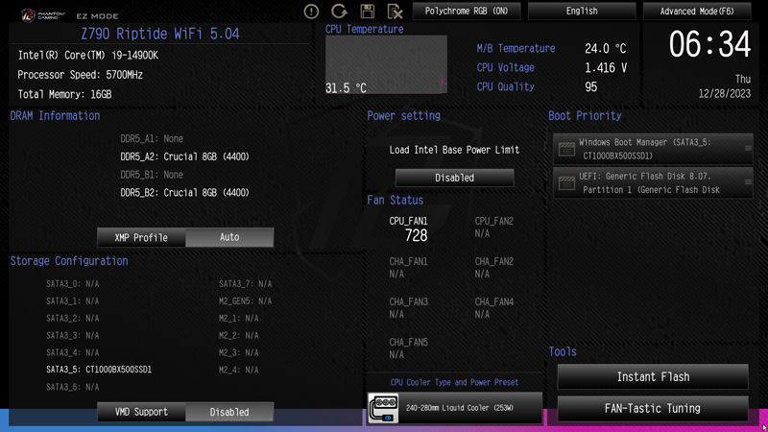Click Total Memory: 16GB text
Viewport: 768px width, 432px height.
point(64,94)
